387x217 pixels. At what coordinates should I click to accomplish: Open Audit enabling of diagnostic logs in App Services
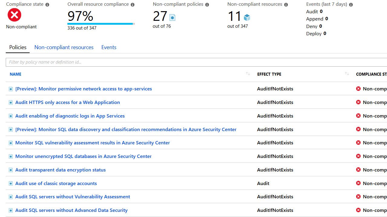[x=70, y=116]
